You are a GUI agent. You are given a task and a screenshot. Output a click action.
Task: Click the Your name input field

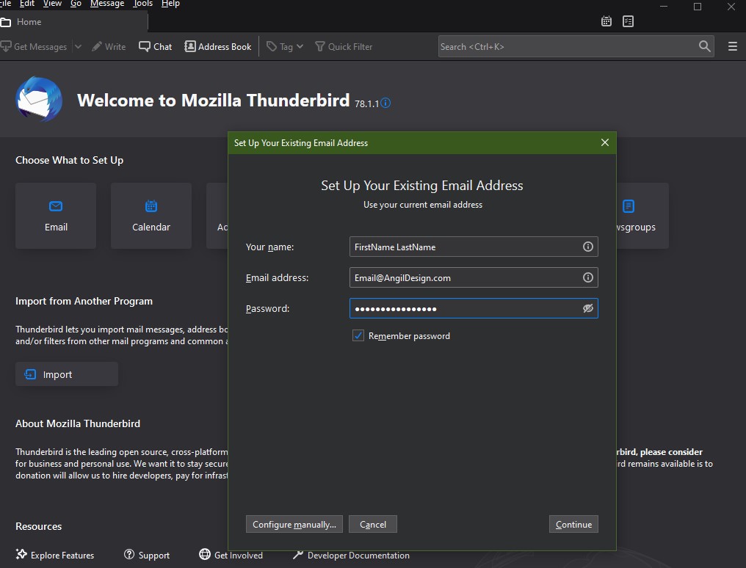tap(474, 247)
